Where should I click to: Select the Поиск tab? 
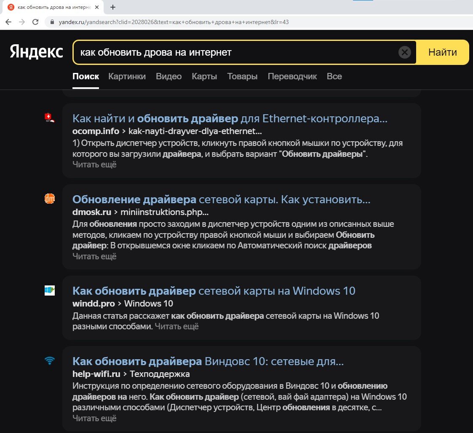tap(86, 76)
